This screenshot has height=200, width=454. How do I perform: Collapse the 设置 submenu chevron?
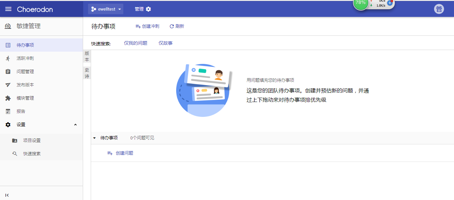[75, 125]
